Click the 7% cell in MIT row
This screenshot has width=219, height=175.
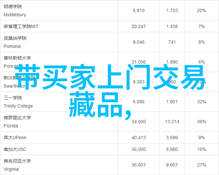point(202,26)
